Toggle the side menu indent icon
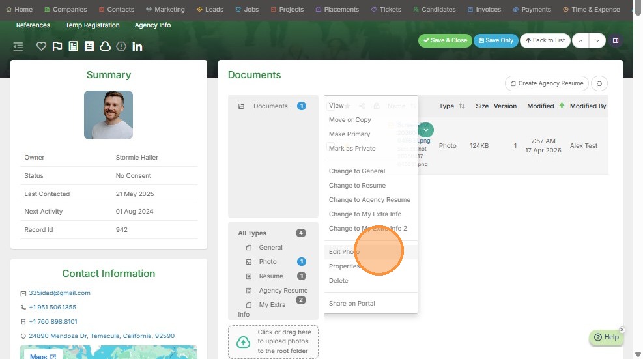The width and height of the screenshot is (643, 359). point(18,46)
